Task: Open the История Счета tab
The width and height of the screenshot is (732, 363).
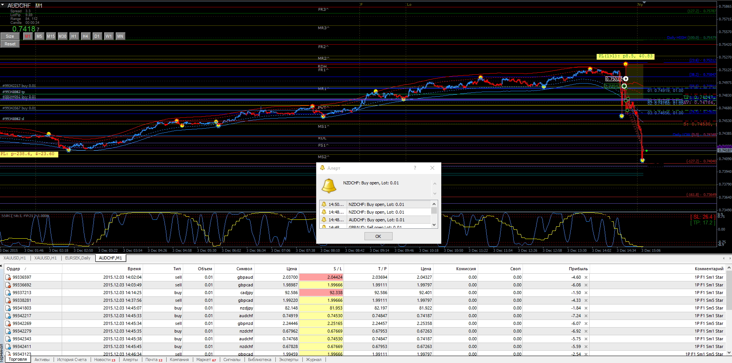Action: 72,360
